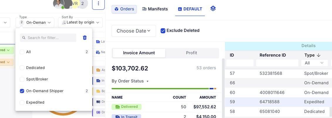Click the sort arrow on Type column
This screenshot has width=332, height=118.
pyautogui.click(x=319, y=55)
